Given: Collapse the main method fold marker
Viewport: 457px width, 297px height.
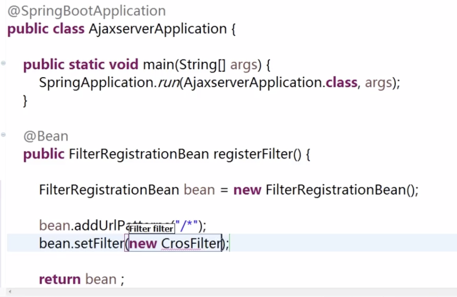Looking at the screenshot, I should 3,63.
